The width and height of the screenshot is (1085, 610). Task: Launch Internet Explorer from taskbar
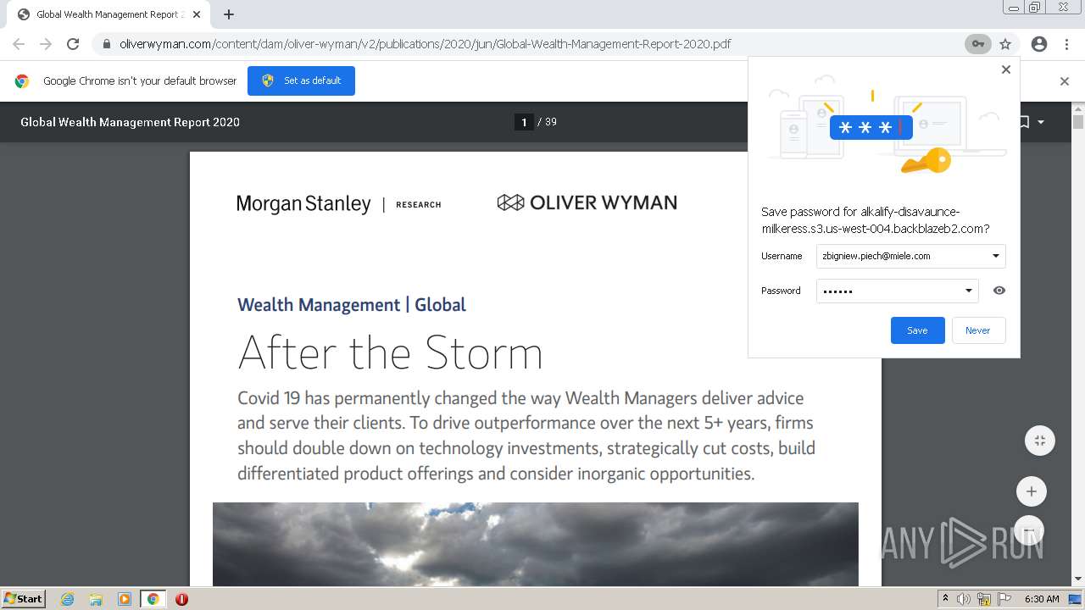click(68, 599)
